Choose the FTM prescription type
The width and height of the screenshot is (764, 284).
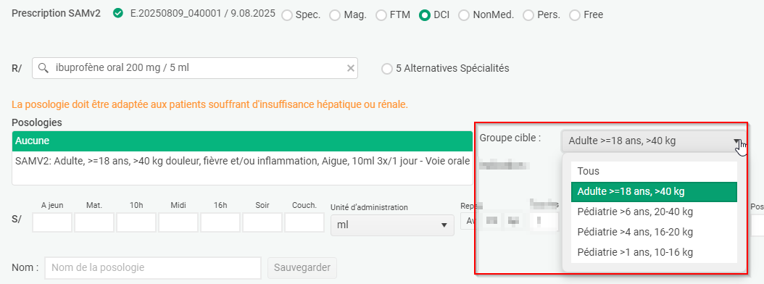pyautogui.click(x=381, y=16)
